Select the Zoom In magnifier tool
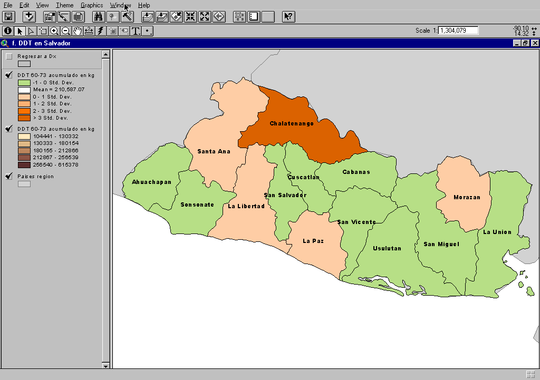 [54, 31]
